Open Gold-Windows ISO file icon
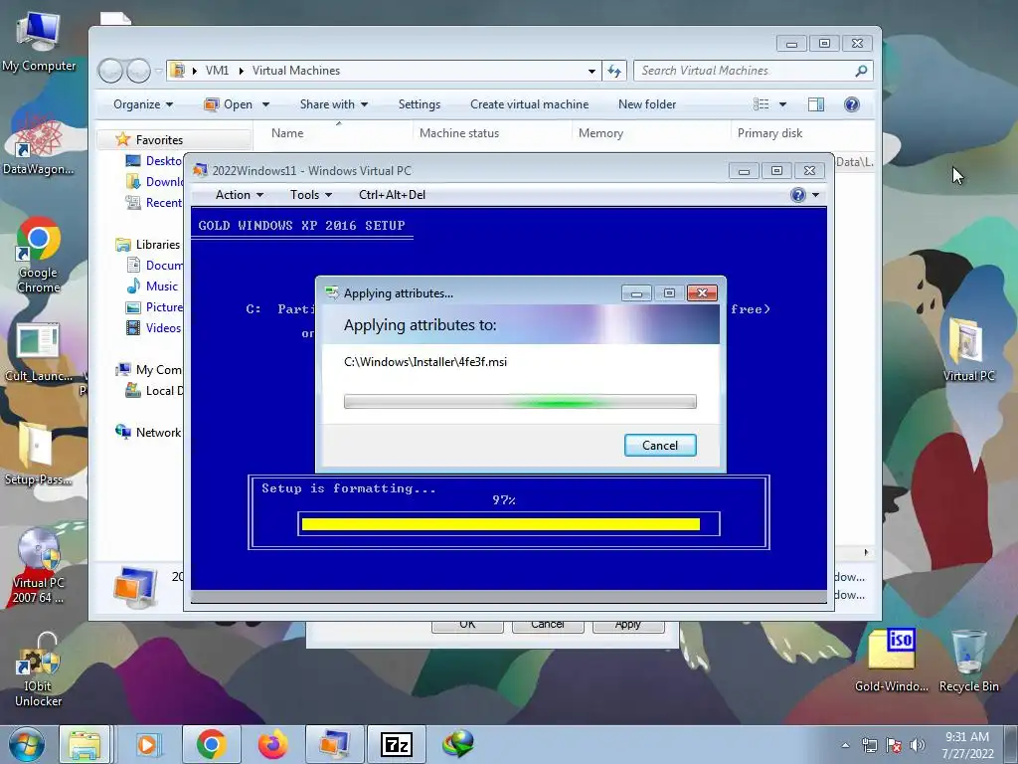The width and height of the screenshot is (1018, 764). (x=892, y=660)
